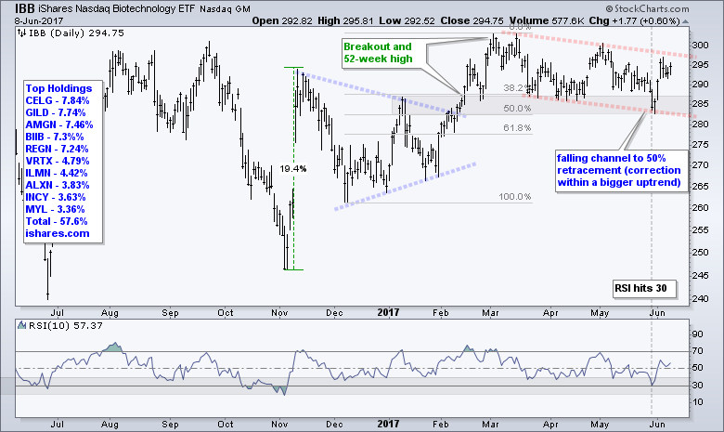Screen dimensions: 724x432
Task: Click the '2017' label on price time axis
Action: [388, 312]
